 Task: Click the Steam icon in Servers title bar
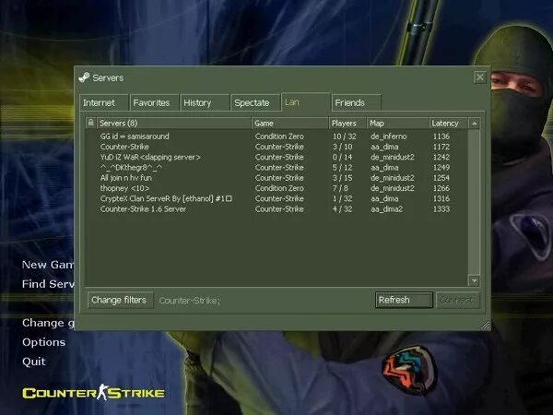(x=84, y=77)
